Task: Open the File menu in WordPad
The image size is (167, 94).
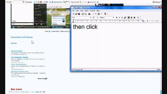Action: 73,11
